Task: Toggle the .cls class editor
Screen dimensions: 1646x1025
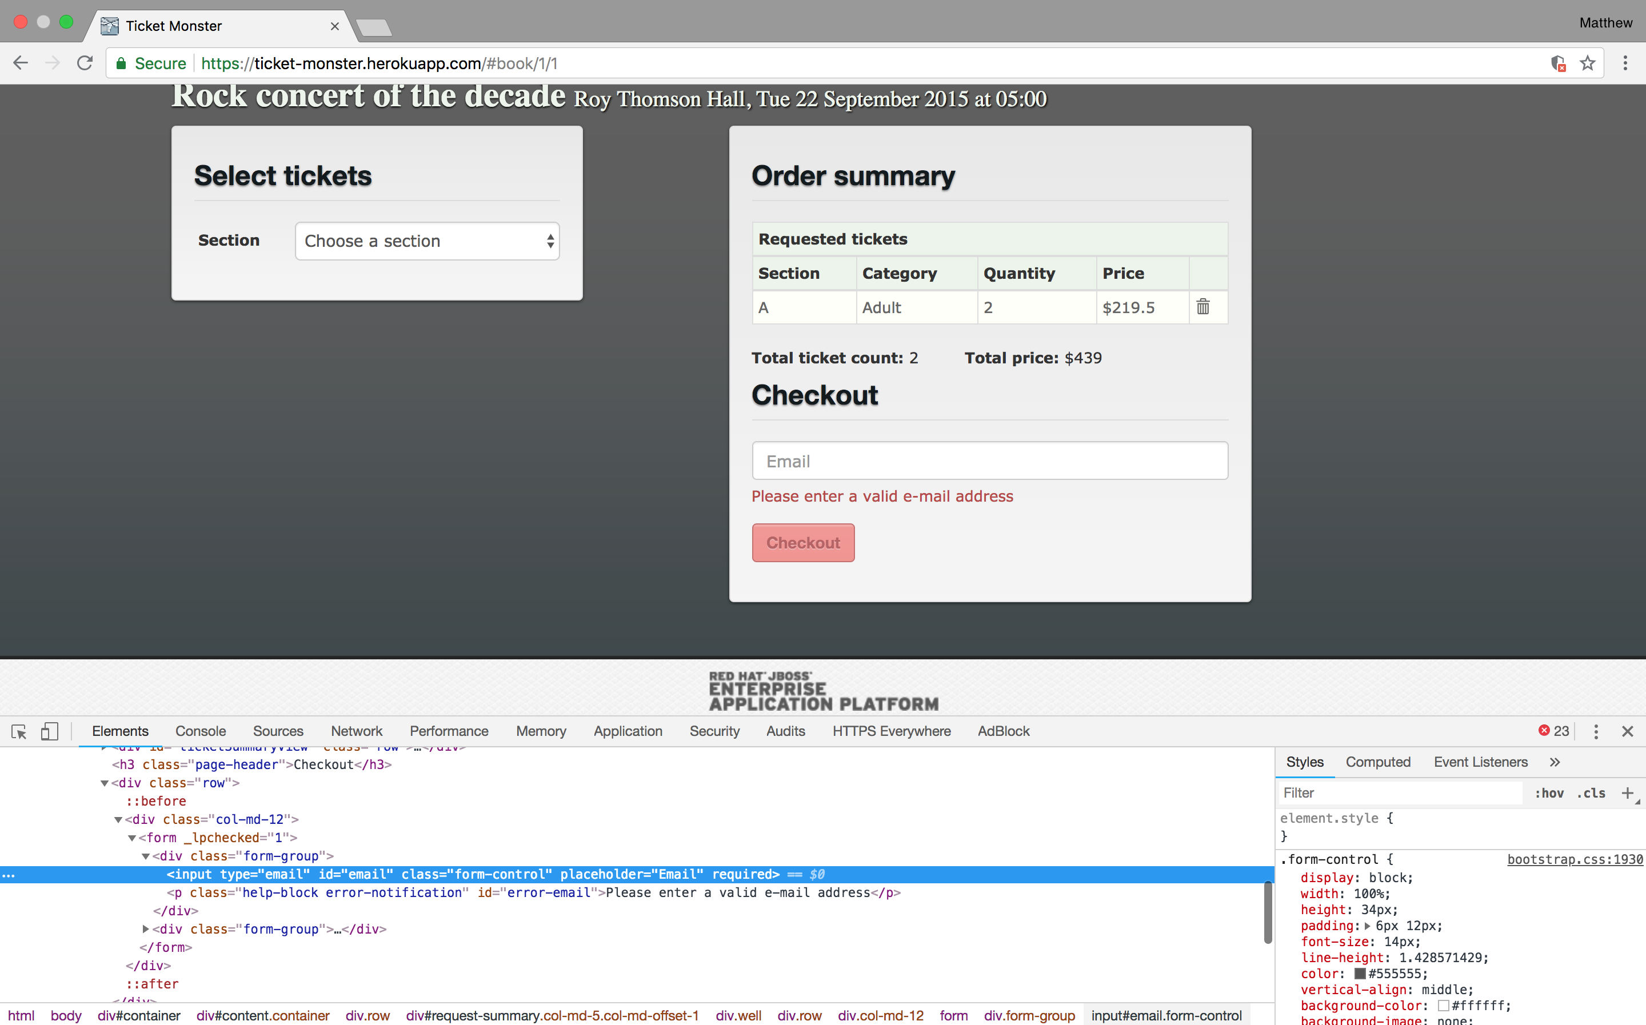Action: [x=1591, y=793]
